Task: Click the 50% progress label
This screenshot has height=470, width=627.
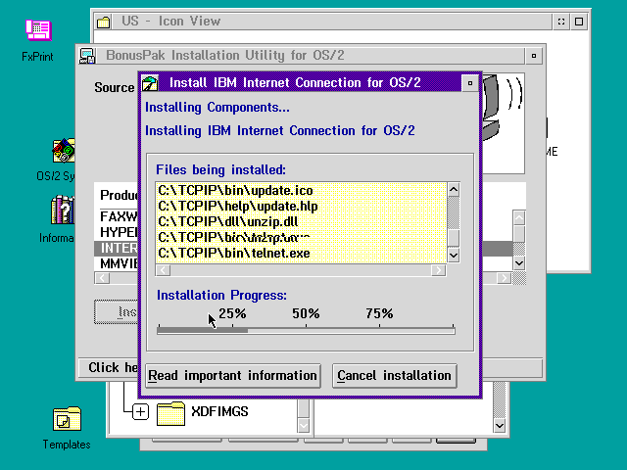Action: tap(306, 313)
